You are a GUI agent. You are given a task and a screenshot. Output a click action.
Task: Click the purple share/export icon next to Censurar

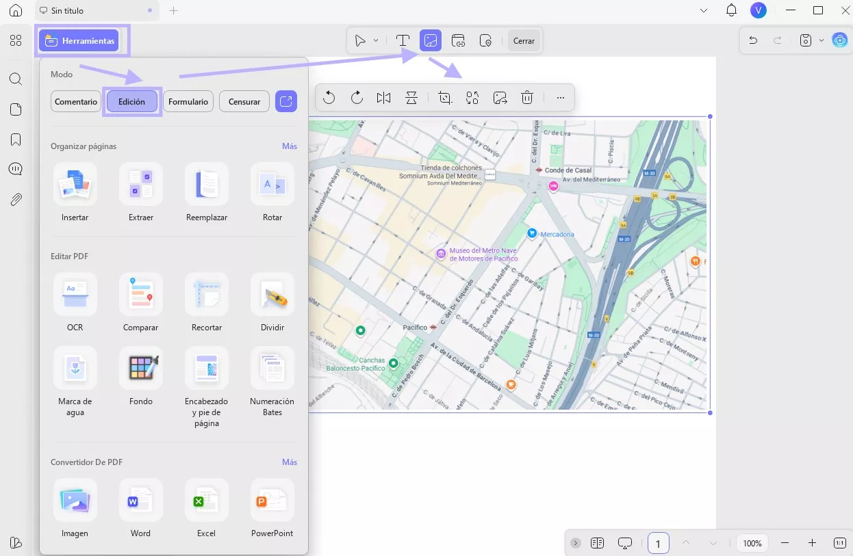coord(286,102)
